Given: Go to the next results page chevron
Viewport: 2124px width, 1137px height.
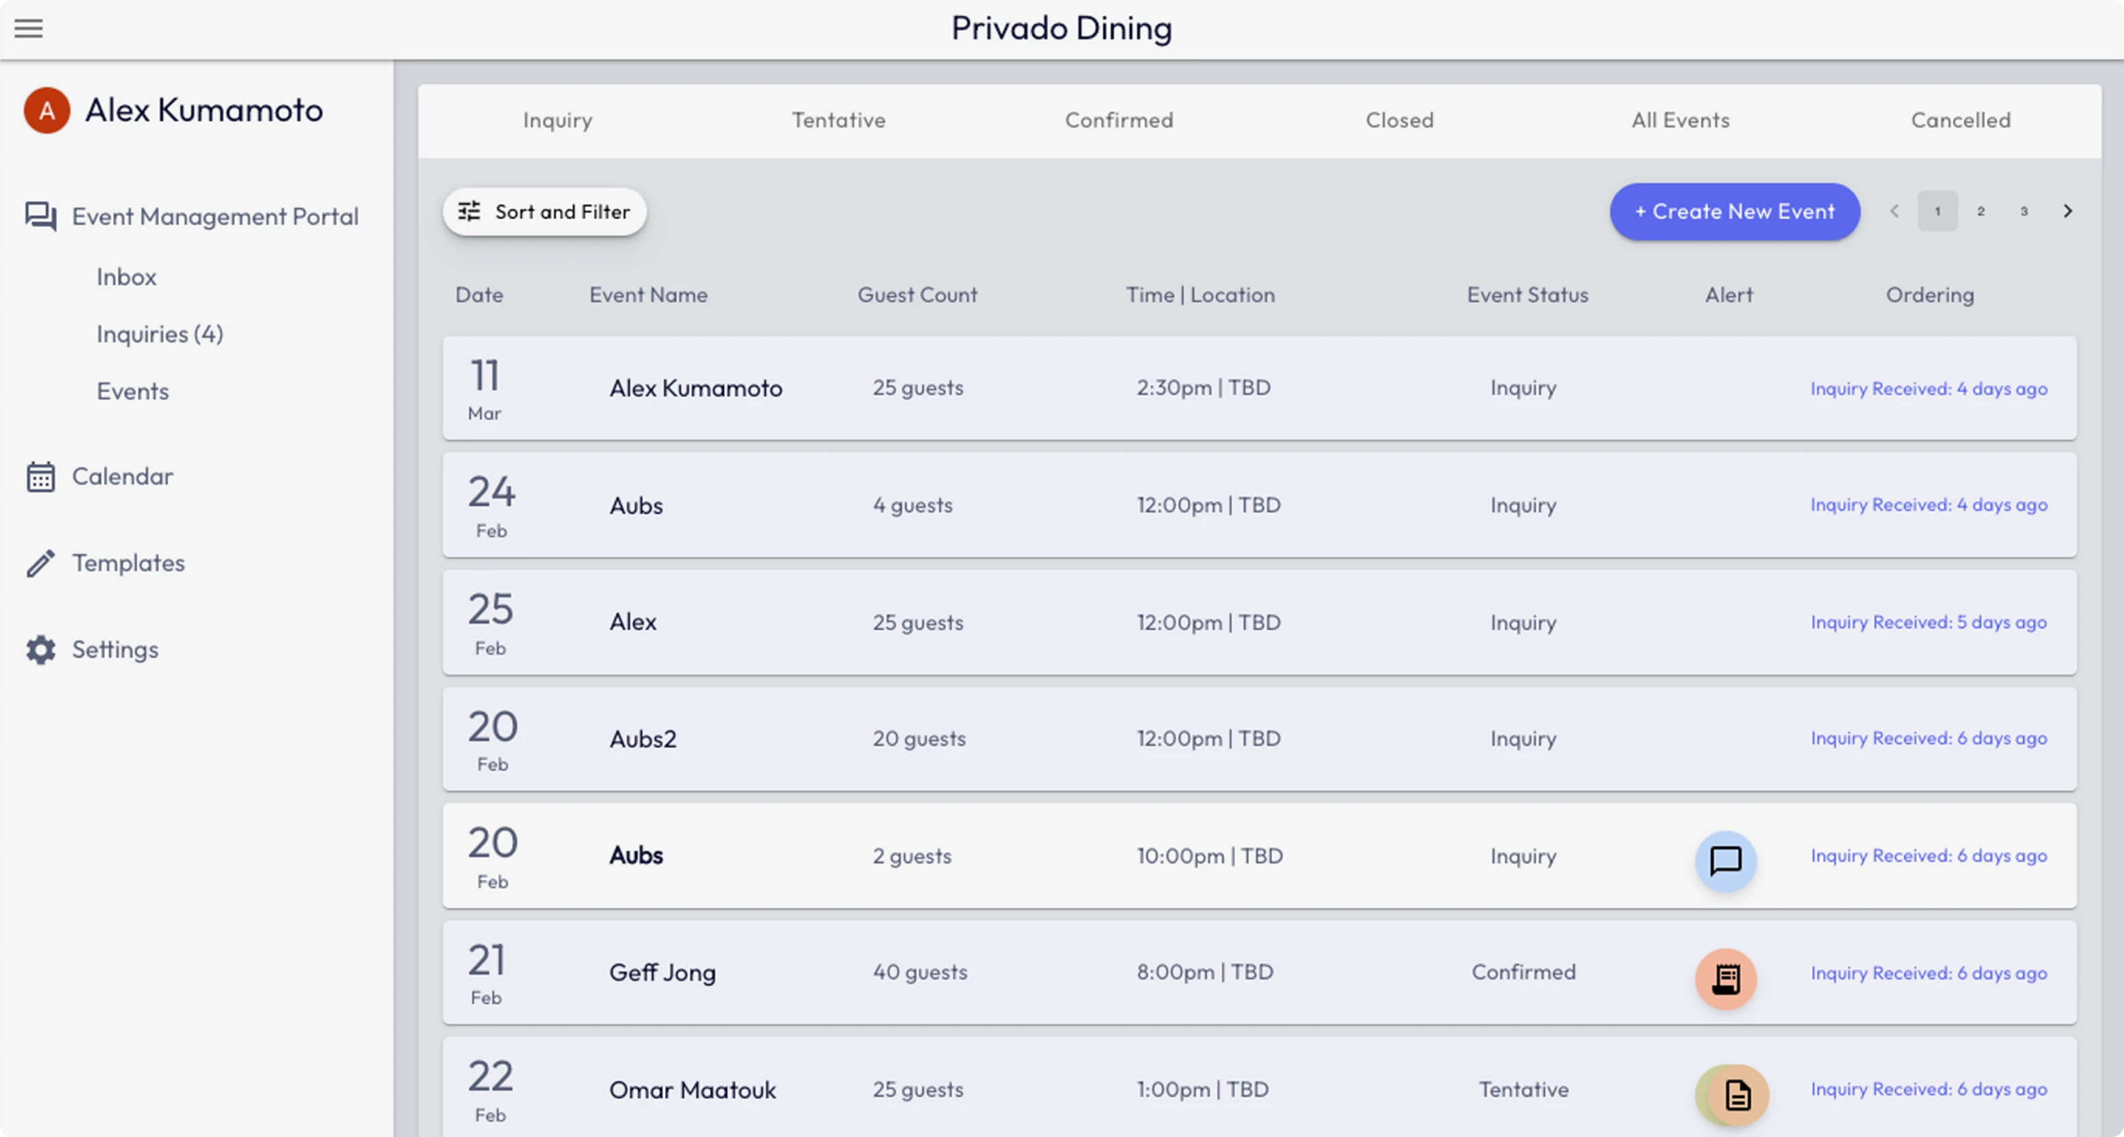Looking at the screenshot, I should coord(2068,211).
